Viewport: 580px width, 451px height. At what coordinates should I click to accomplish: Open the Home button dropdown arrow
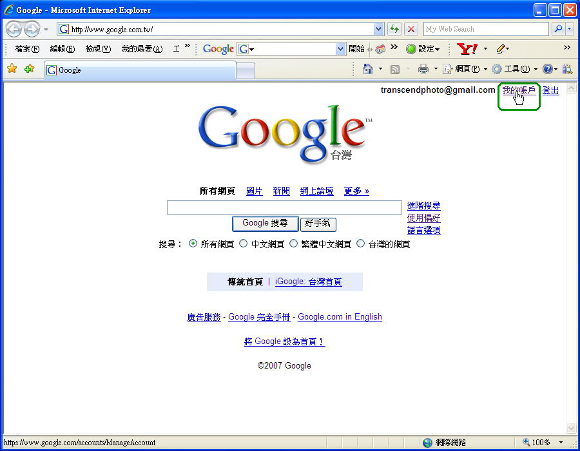(x=380, y=69)
